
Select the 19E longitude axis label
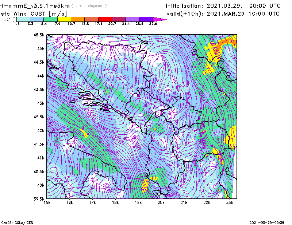138,203
